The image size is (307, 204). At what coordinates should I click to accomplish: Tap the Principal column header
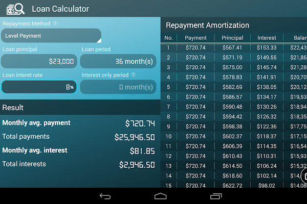(x=232, y=38)
